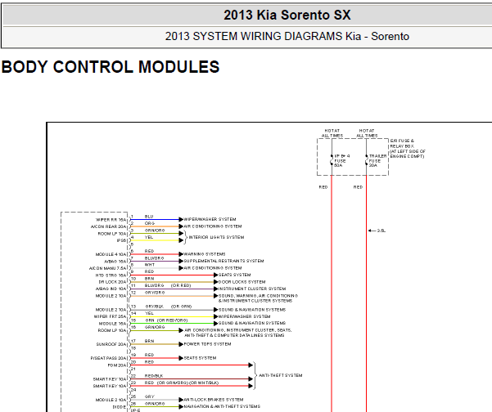Image resolution: width=492 pixels, height=412 pixels.
Task: Click the 'I/P B+ 4 FUSE 50A' label
Action: 341,161
